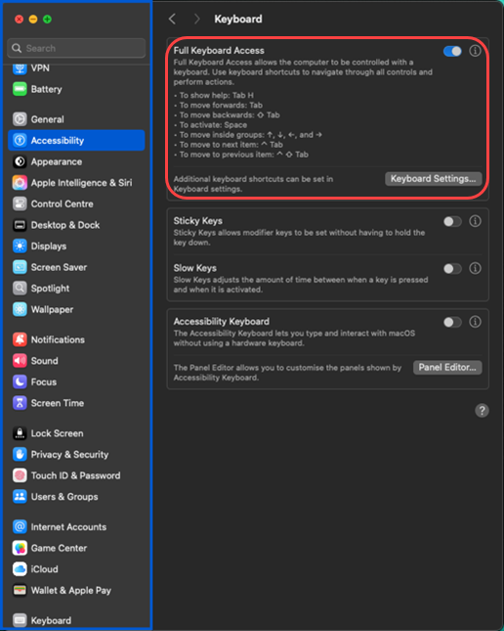Click the green zoom window button

click(47, 20)
